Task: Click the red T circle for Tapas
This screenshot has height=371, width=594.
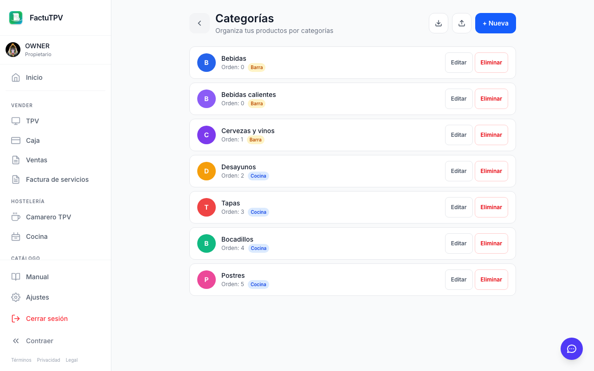Action: click(207, 207)
